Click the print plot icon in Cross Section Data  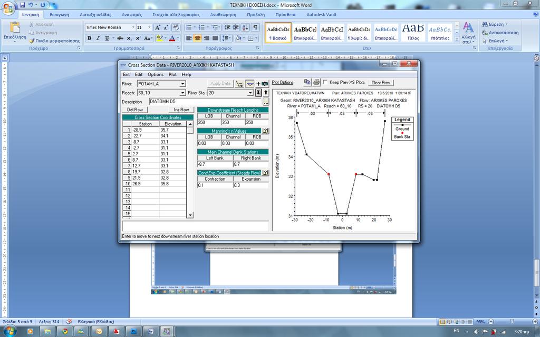click(x=316, y=82)
